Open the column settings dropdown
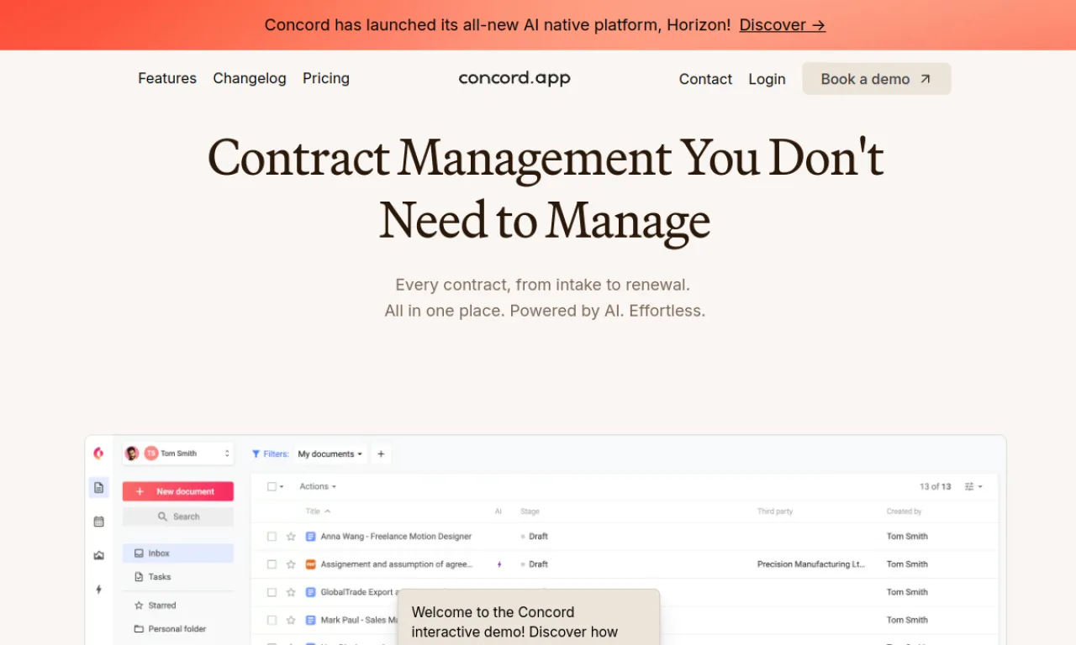The image size is (1076, 645). click(x=973, y=486)
